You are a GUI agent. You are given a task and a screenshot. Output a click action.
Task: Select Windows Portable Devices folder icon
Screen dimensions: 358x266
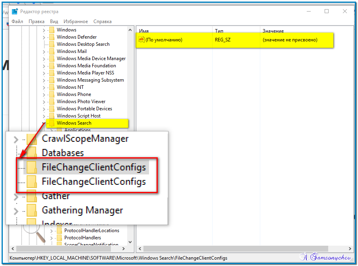tap(52, 109)
